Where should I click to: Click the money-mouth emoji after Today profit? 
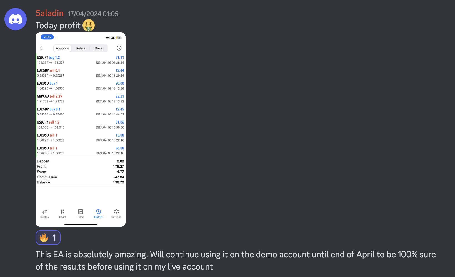pyautogui.click(x=89, y=25)
